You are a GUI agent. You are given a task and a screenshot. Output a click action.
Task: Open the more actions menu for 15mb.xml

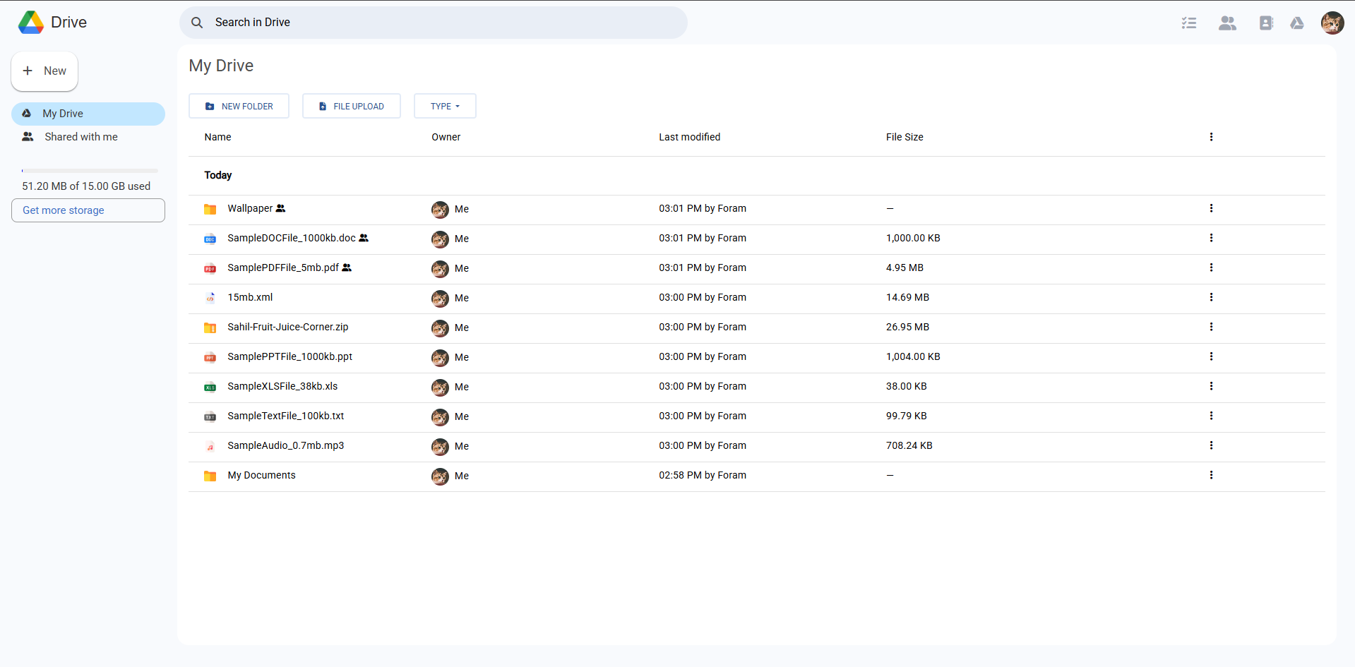[1211, 297]
